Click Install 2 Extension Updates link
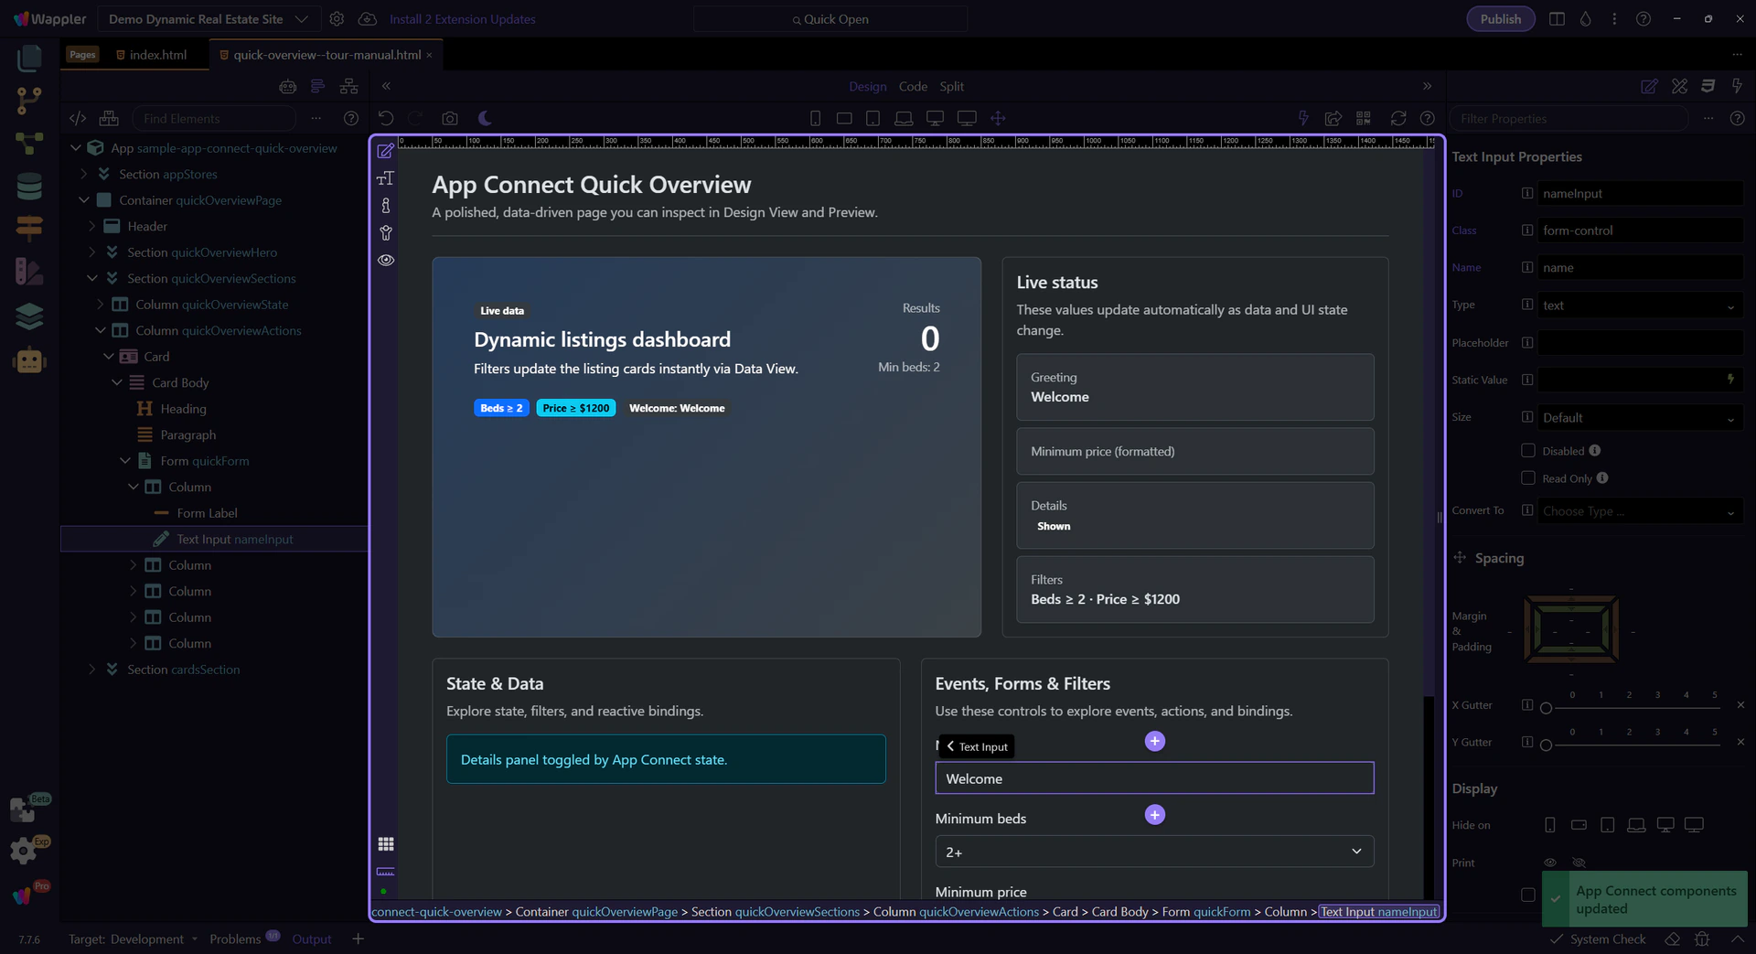This screenshot has width=1756, height=954. 462,19
